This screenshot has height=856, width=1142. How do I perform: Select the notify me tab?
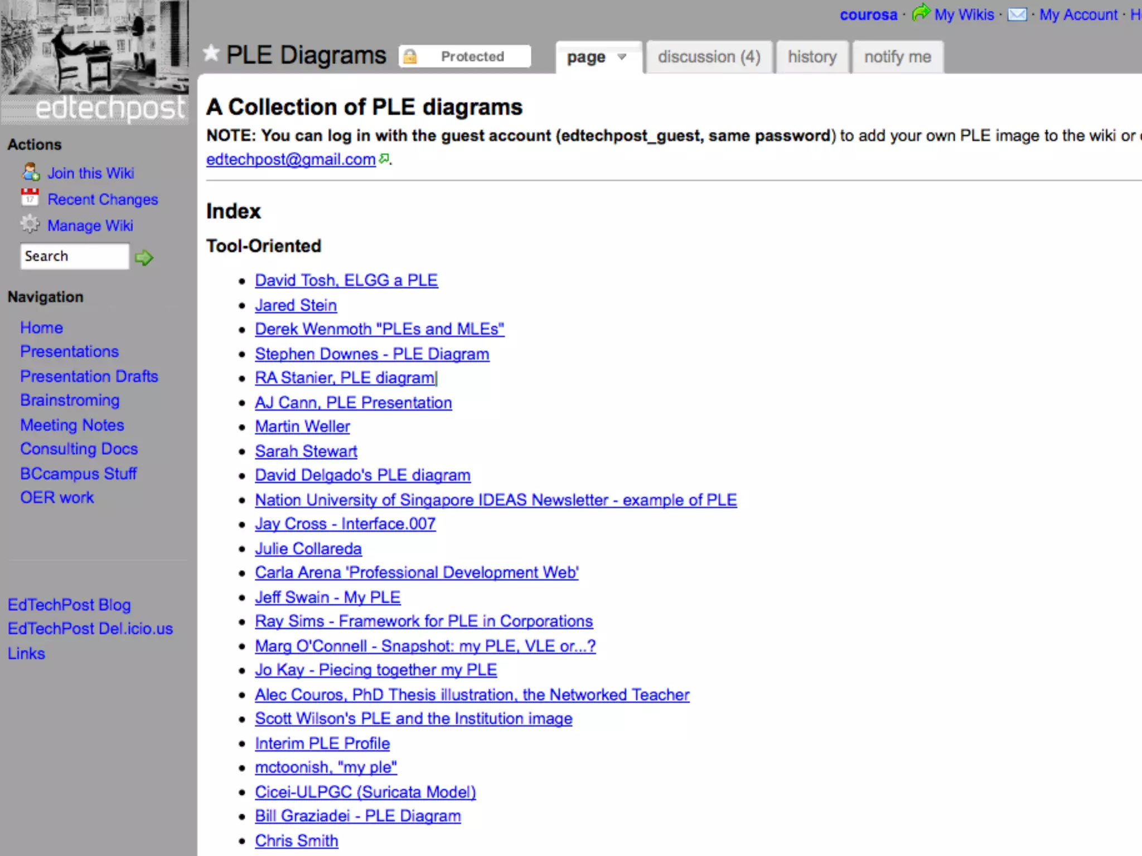point(897,57)
